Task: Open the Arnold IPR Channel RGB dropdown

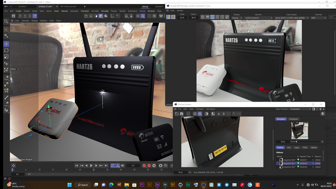Action: pos(318,18)
